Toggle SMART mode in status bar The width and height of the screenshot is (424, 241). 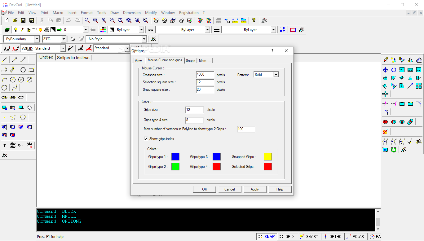pos(309,236)
